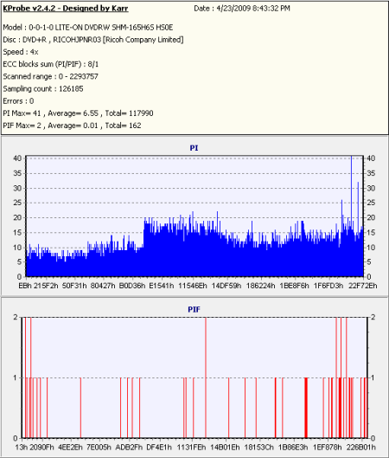Viewport: 389px width, 458px height.
Task: Click the 22F72Eh label on PI axis
Action: 362,286
